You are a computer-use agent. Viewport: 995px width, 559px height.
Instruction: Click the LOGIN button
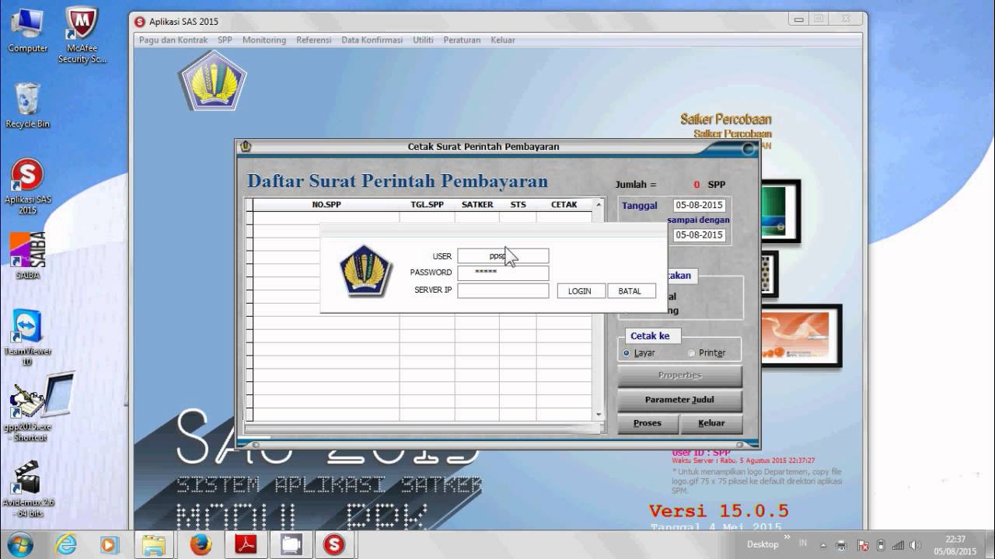581,291
